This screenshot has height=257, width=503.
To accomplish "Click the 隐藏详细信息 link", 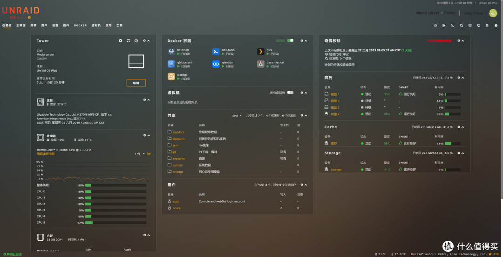I will pos(46,154).
